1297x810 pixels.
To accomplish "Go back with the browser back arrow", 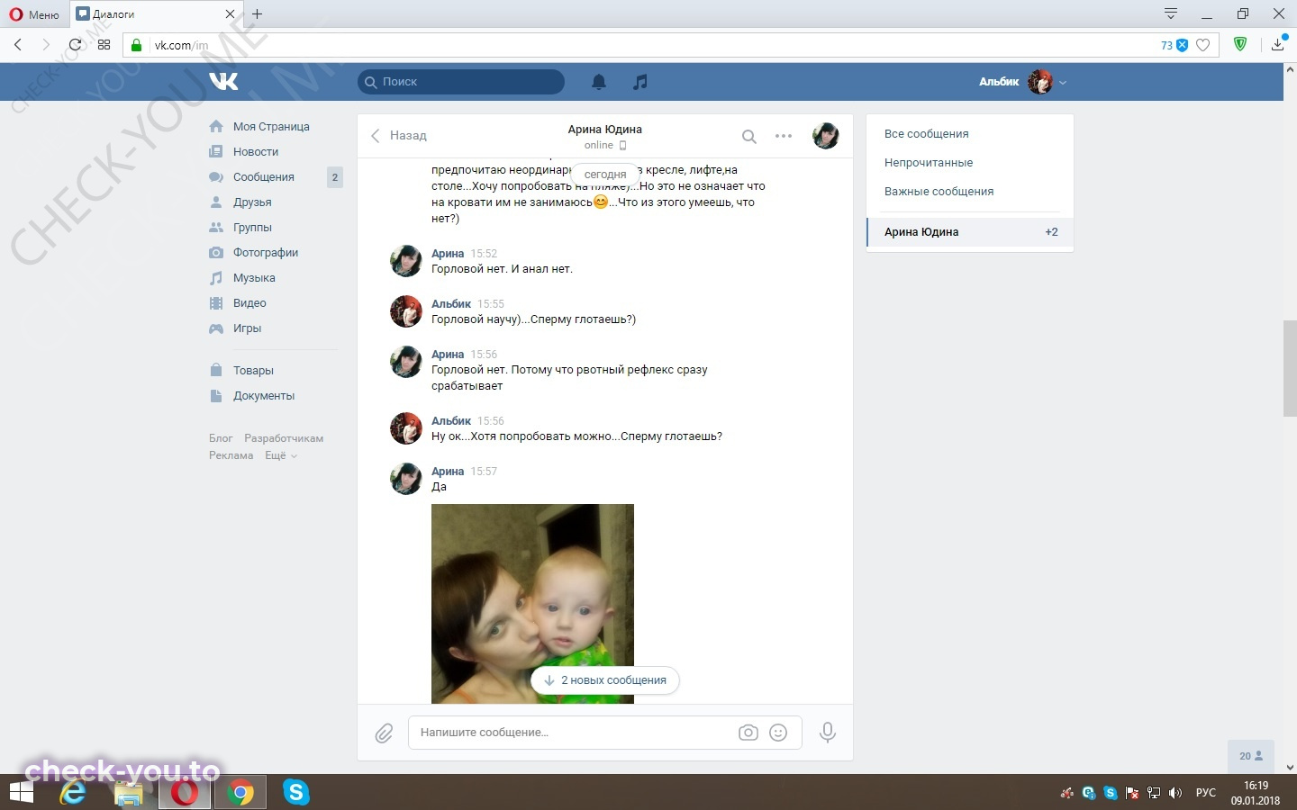I will coord(18,44).
